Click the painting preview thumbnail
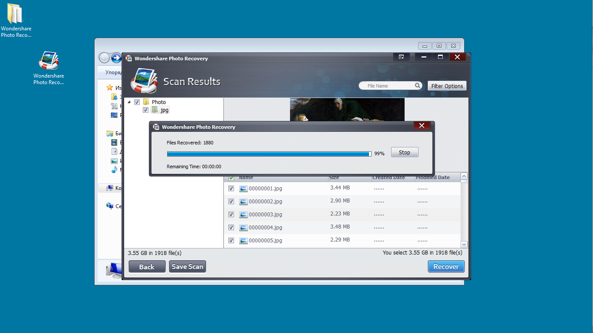Screen dimensions: 593x333 click(x=347, y=110)
